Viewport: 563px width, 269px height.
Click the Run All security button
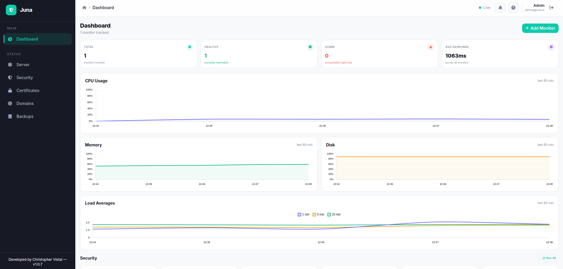click(x=549, y=258)
